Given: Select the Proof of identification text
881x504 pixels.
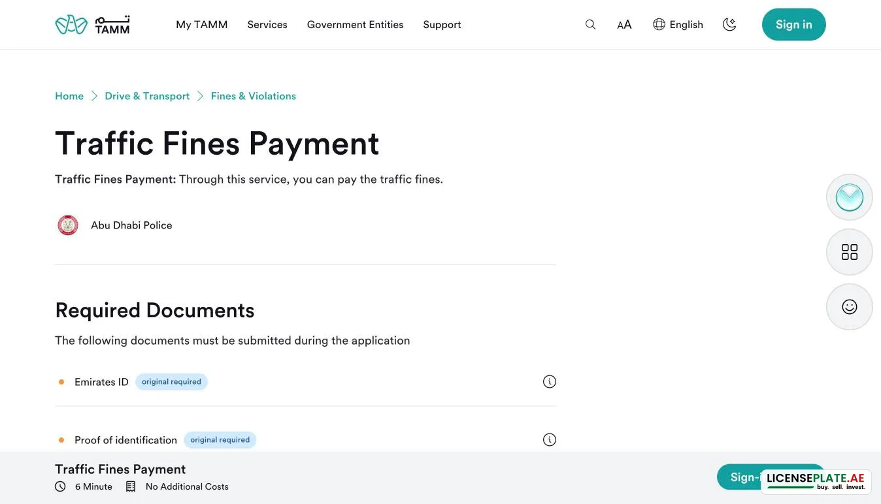Looking at the screenshot, I should tap(125, 440).
